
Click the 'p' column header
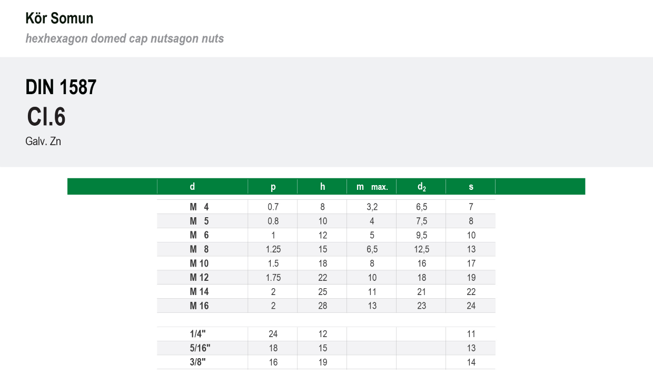coord(273,187)
